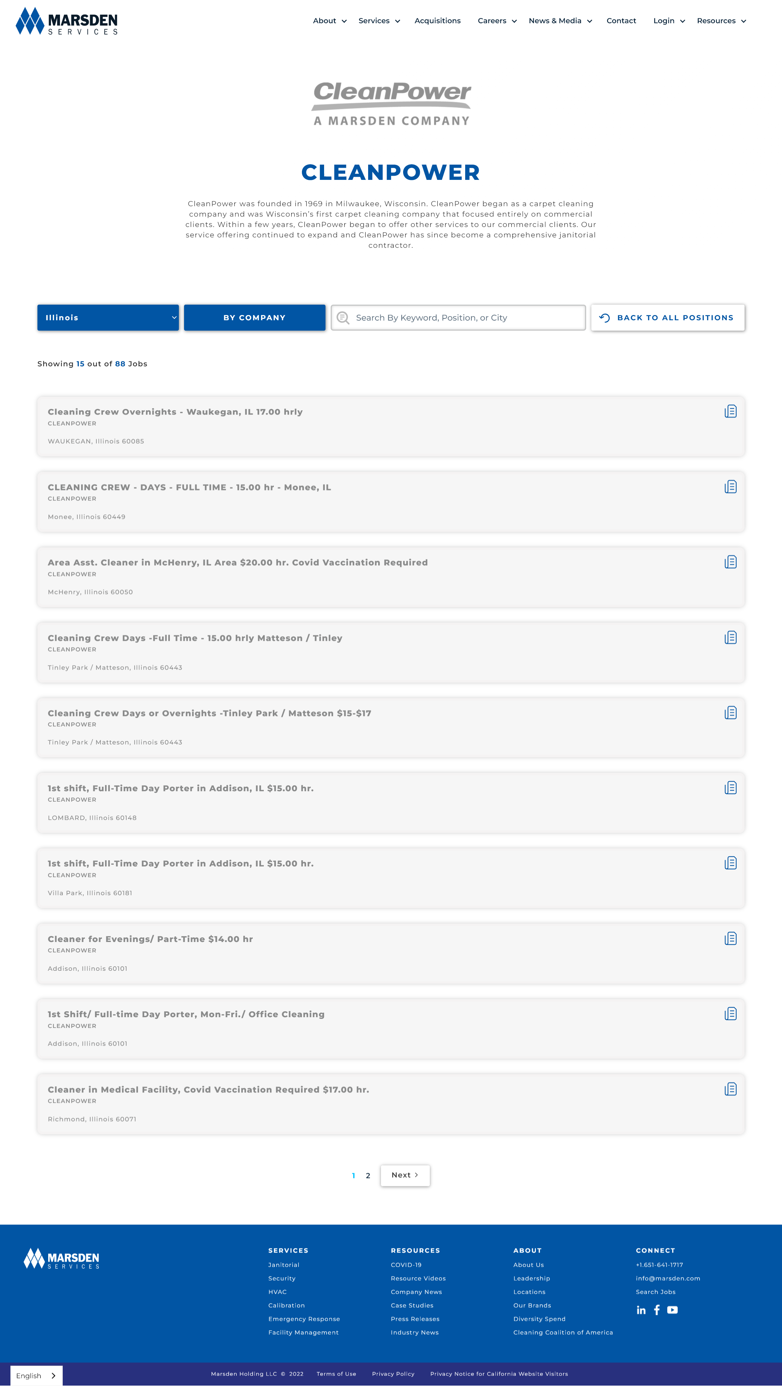This screenshot has height=1387, width=782.
Task: Open Marsden Facebook page icon
Action: [x=657, y=1310]
